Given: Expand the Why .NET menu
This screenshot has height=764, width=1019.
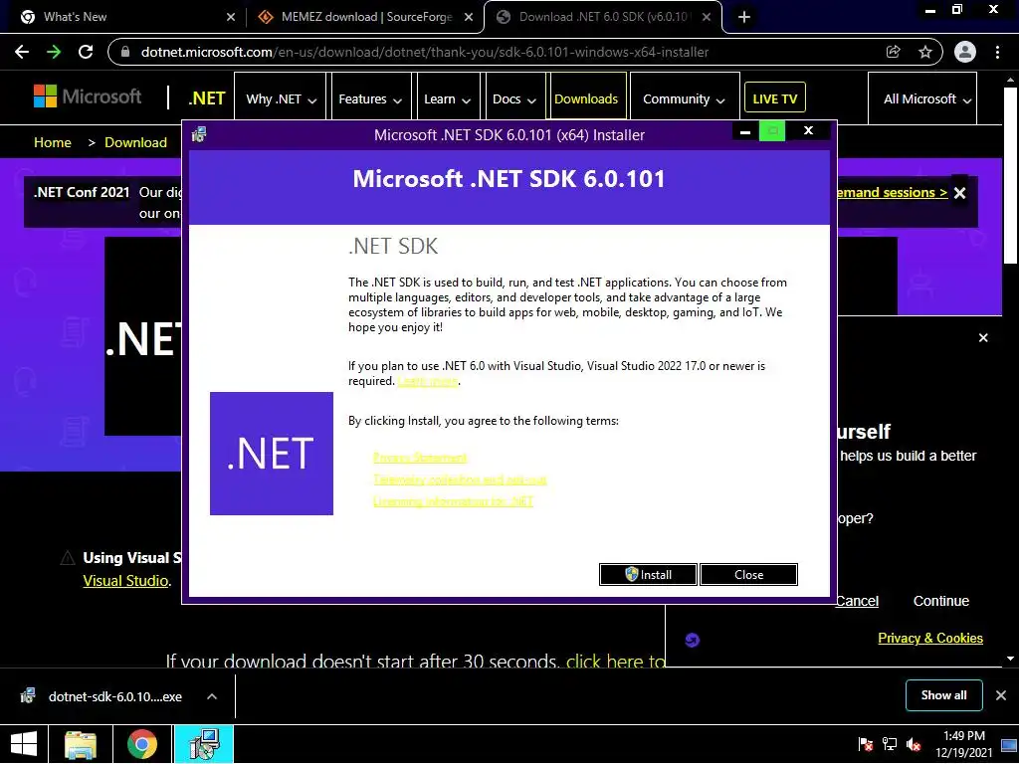Looking at the screenshot, I should (x=281, y=99).
